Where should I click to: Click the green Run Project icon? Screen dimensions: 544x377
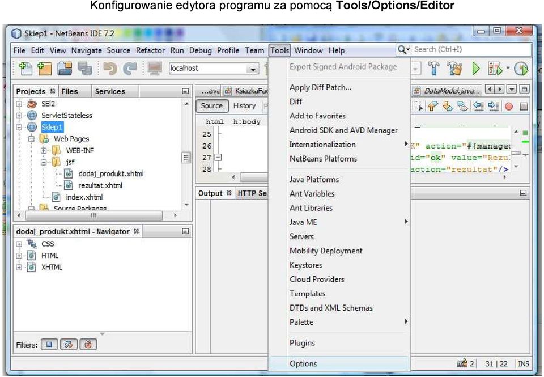click(476, 69)
